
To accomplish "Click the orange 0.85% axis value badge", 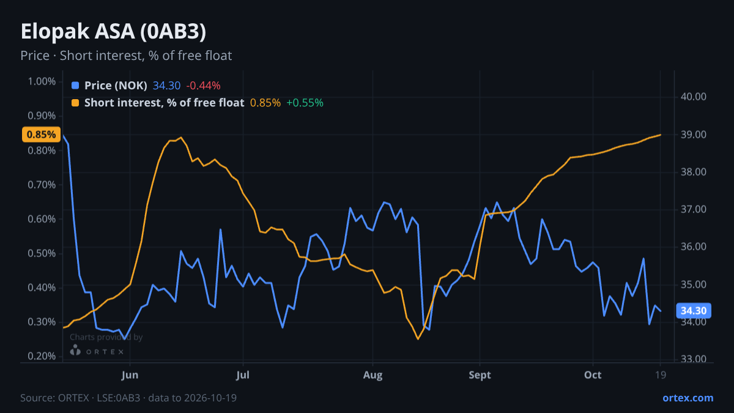I will (x=41, y=135).
